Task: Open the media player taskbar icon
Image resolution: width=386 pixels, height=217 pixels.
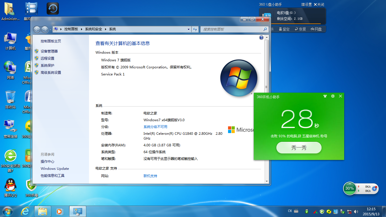Action: pyautogui.click(x=60, y=211)
